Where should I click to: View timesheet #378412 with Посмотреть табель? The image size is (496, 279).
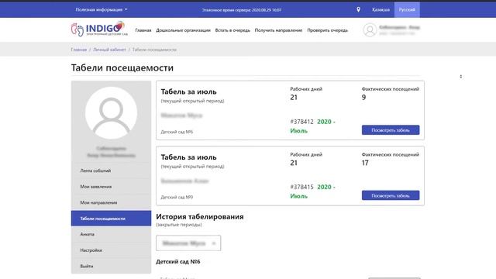click(x=391, y=130)
